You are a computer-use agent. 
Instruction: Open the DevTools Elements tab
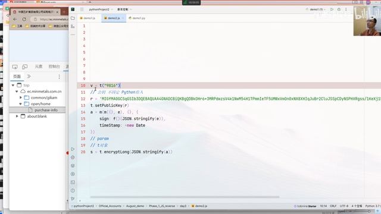click(39, 67)
